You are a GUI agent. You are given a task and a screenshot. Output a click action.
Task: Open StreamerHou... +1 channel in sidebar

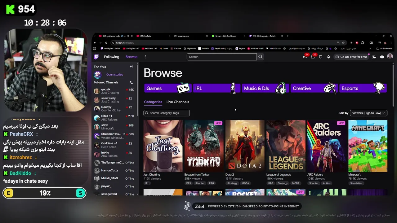point(114,136)
